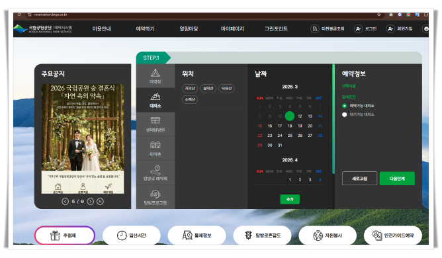Pick Saturday March 14 on the calendar
Image resolution: width=442 pixels, height=258 pixels.
[x=320, y=116]
